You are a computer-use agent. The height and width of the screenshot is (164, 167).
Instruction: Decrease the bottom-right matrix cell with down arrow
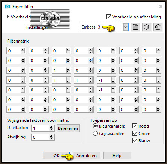click(x=158, y=111)
